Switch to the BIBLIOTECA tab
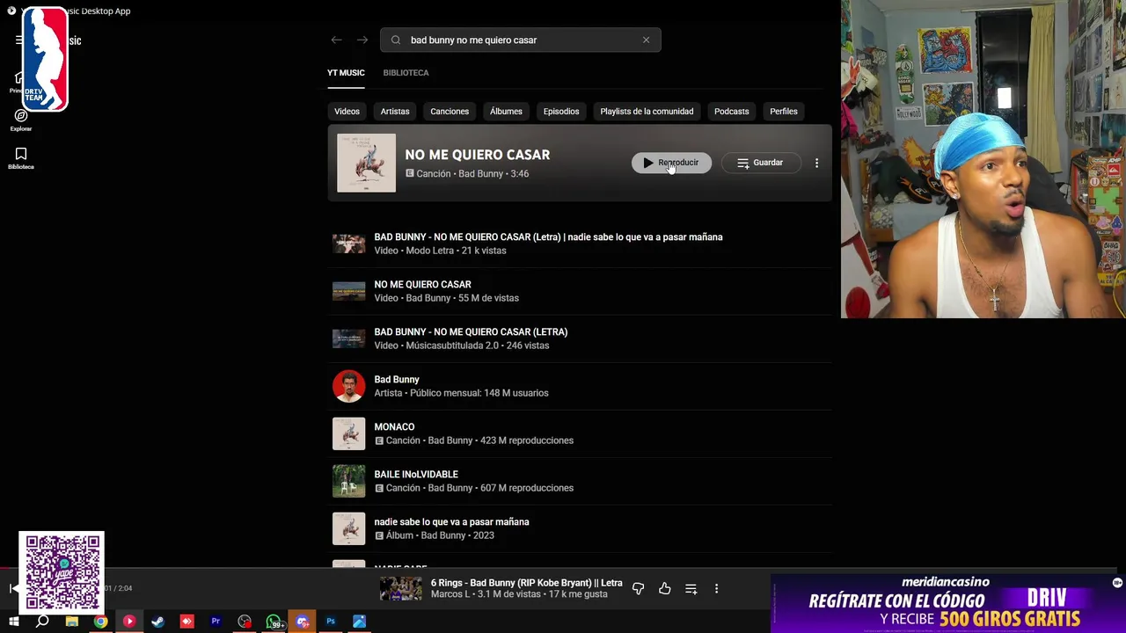Image resolution: width=1126 pixels, height=633 pixels. tap(406, 73)
